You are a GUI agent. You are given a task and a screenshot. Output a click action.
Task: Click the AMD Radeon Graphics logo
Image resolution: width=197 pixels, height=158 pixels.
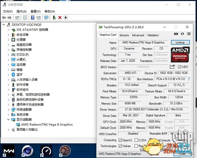click(180, 55)
